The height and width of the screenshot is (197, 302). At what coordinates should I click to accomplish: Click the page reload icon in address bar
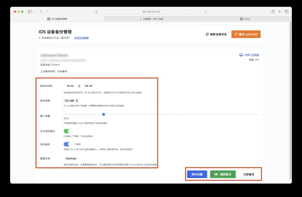click(x=206, y=12)
